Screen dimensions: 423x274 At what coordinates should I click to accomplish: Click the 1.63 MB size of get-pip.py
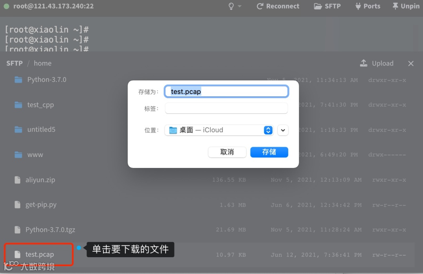pyautogui.click(x=233, y=205)
